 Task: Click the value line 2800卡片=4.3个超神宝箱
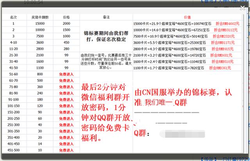coord(170,49)
